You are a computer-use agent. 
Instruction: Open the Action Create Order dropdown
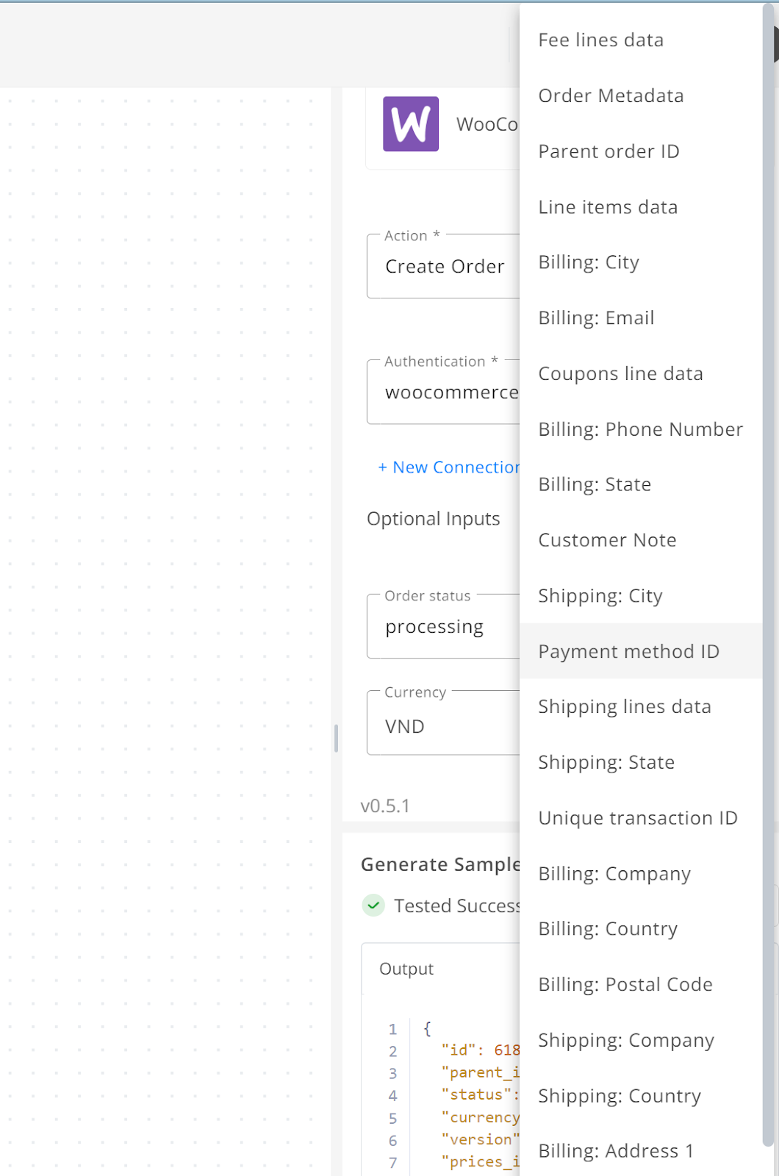click(443, 266)
